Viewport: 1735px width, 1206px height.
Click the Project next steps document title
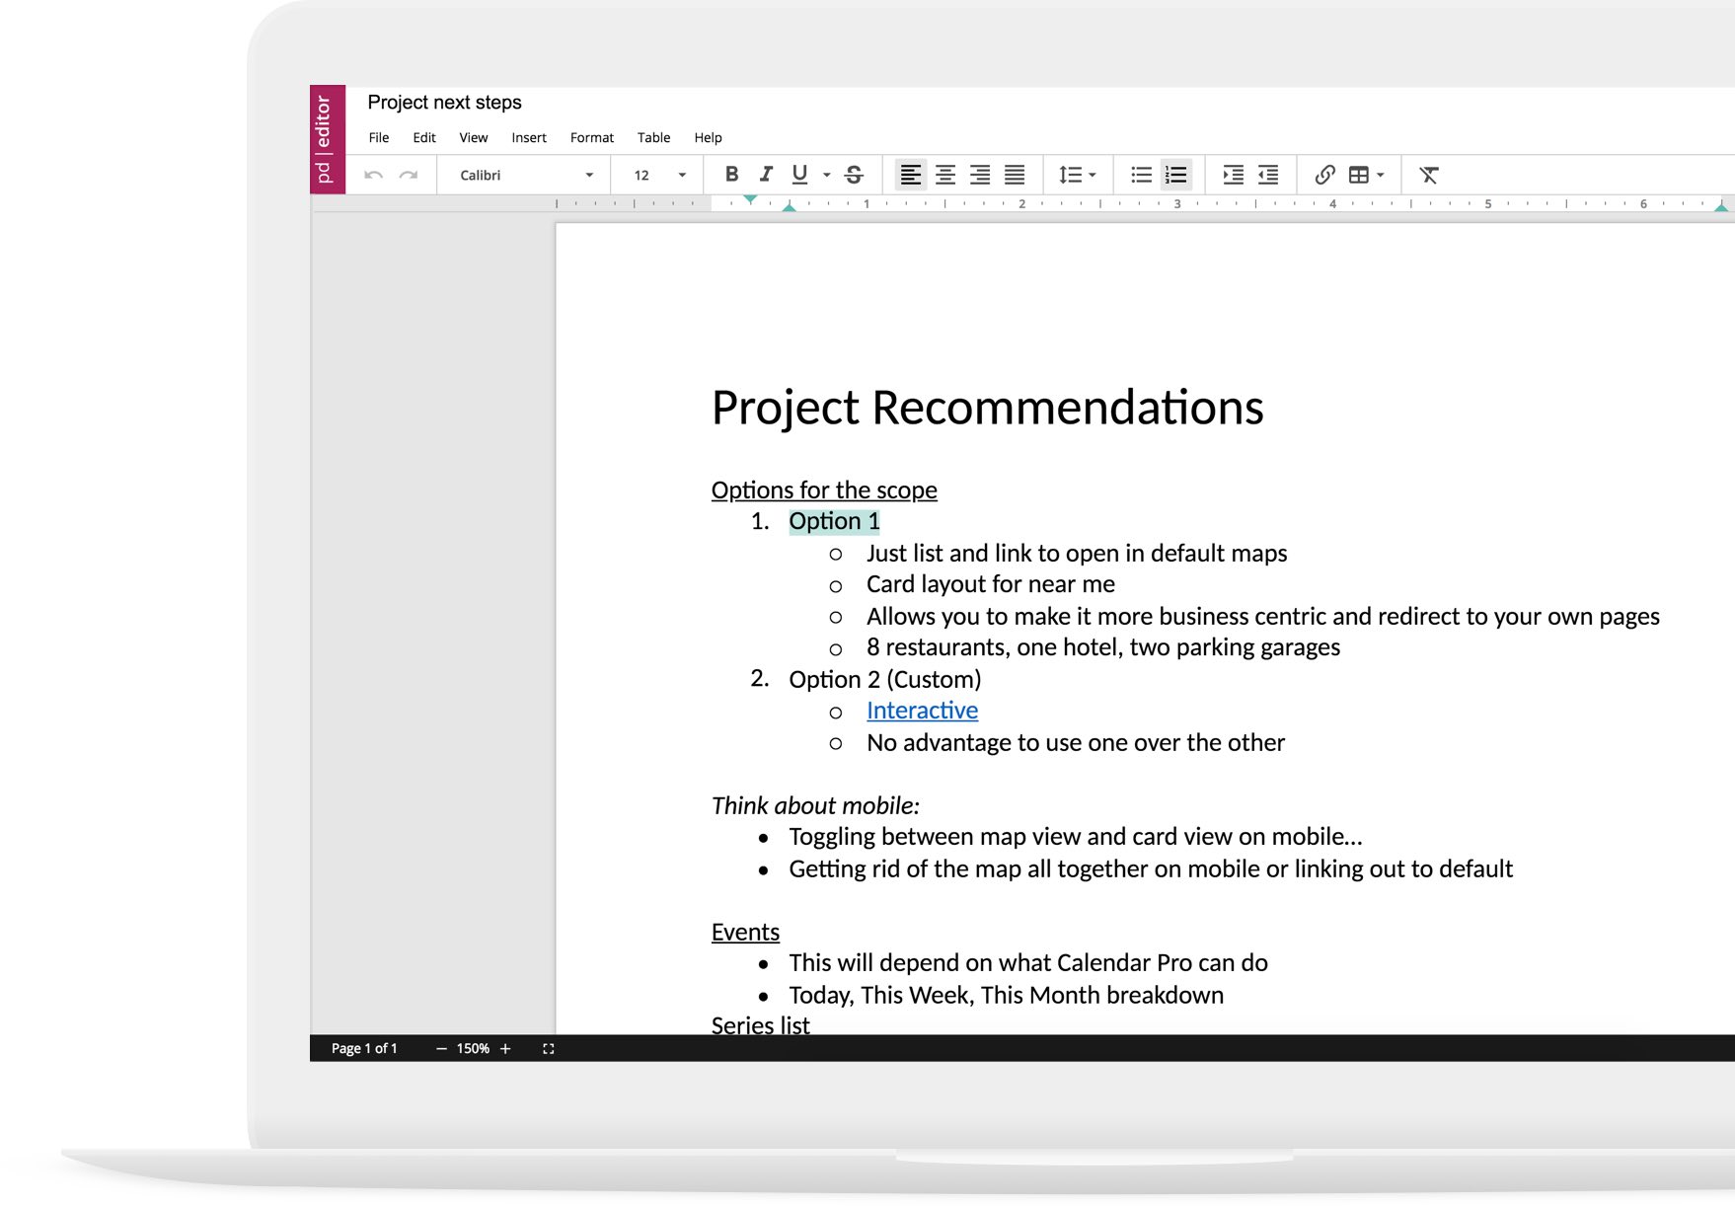(x=444, y=103)
